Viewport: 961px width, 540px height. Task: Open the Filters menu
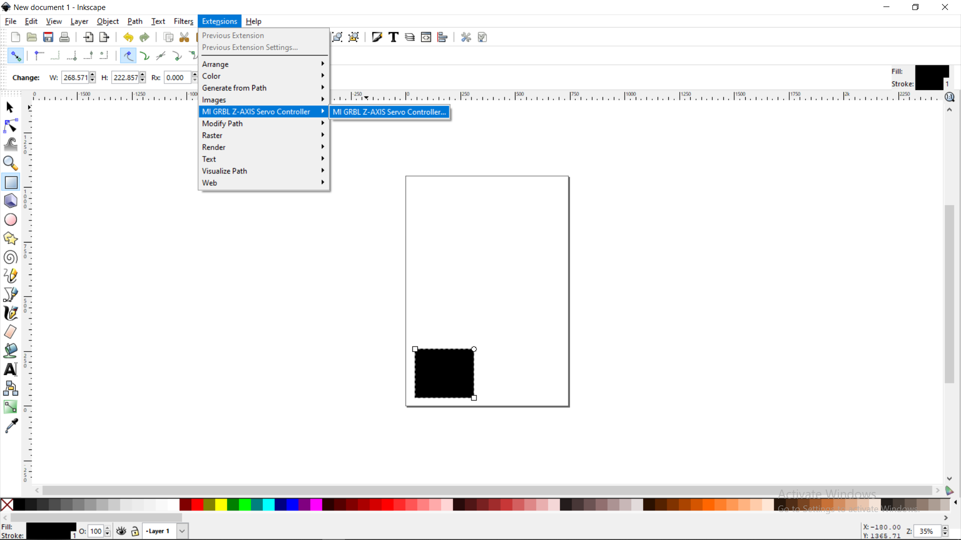(x=183, y=21)
